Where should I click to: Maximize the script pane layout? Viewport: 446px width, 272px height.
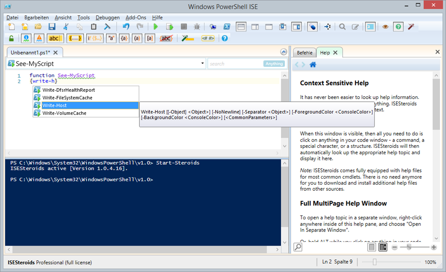coord(269,27)
